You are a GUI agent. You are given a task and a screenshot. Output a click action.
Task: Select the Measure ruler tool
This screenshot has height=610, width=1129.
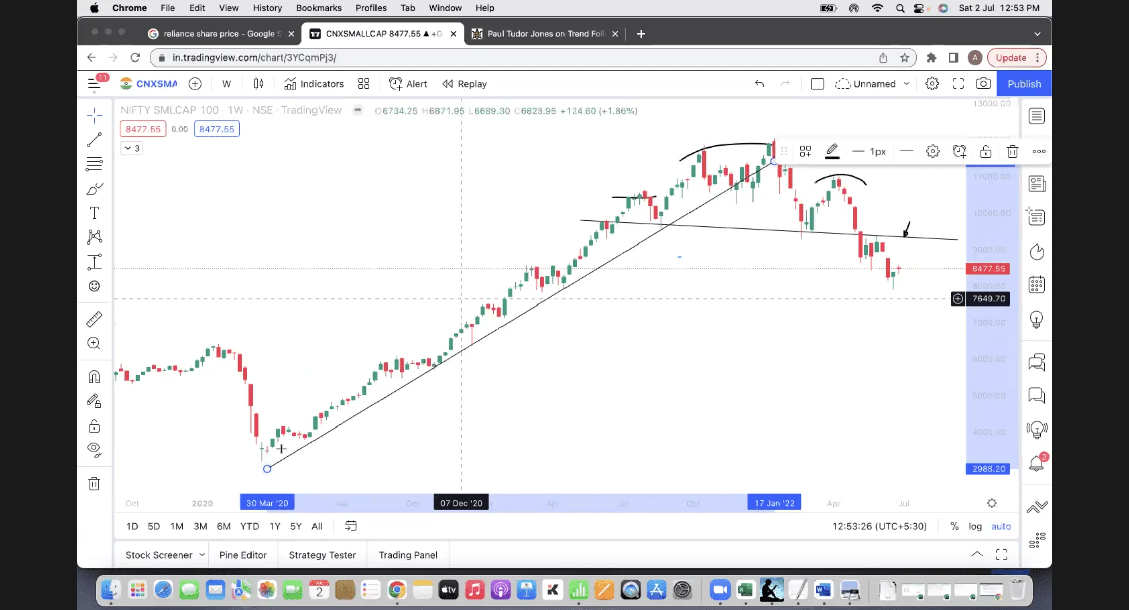[94, 319]
